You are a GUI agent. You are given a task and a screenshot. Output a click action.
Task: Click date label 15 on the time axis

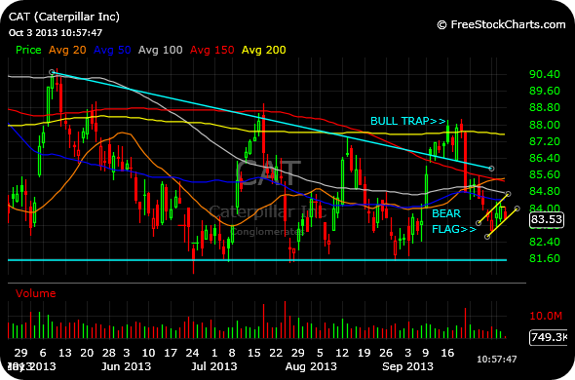click(x=254, y=353)
